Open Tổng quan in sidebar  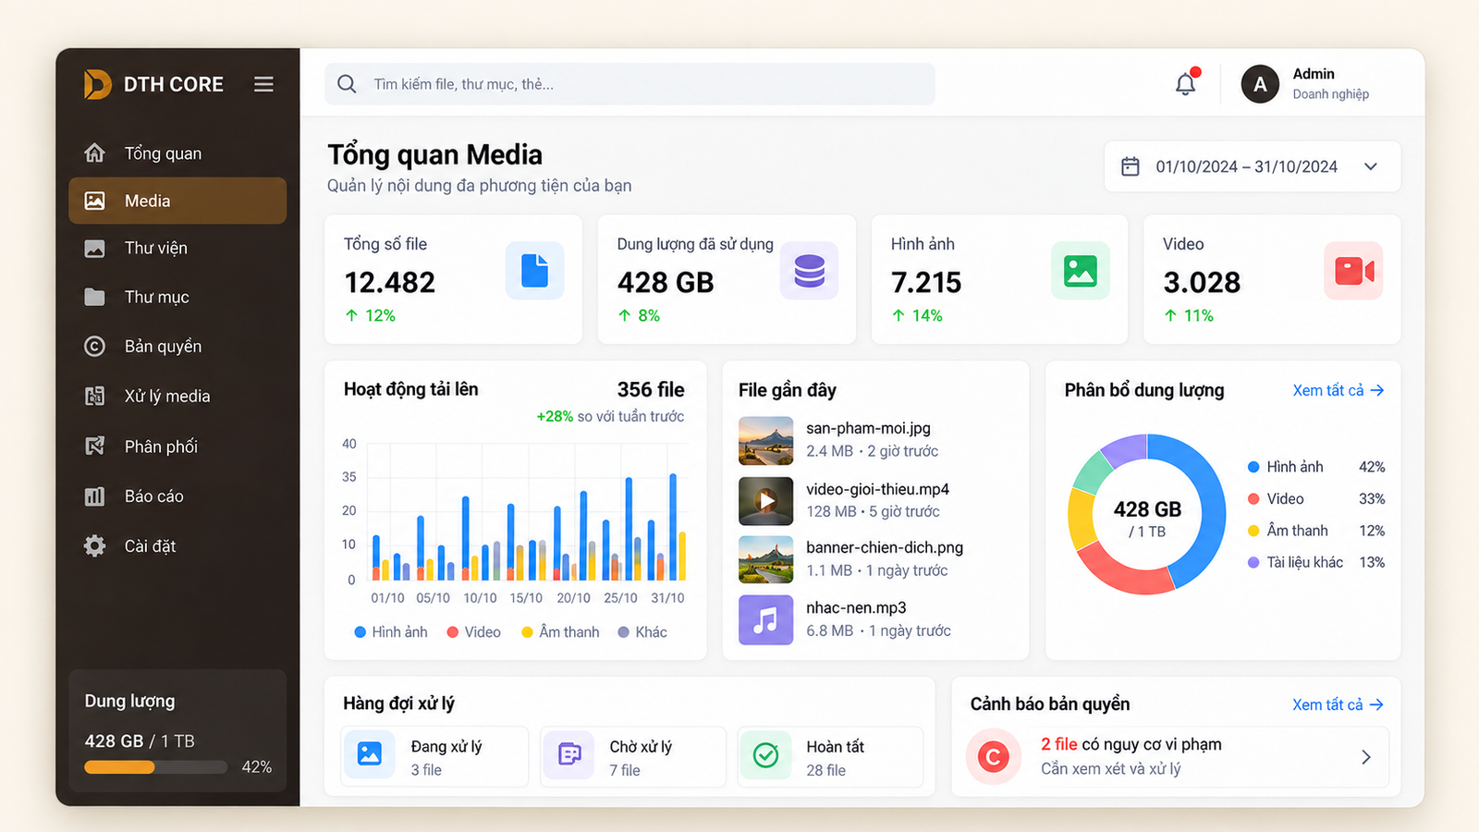pos(177,153)
